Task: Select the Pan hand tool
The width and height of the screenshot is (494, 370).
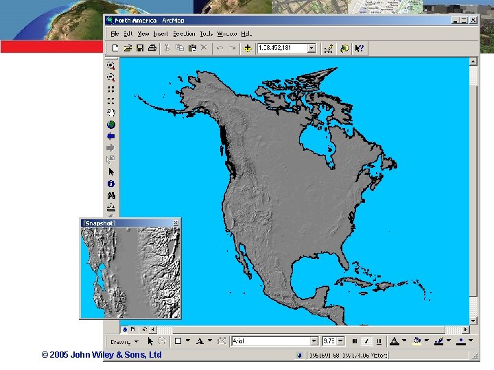Action: pos(110,112)
